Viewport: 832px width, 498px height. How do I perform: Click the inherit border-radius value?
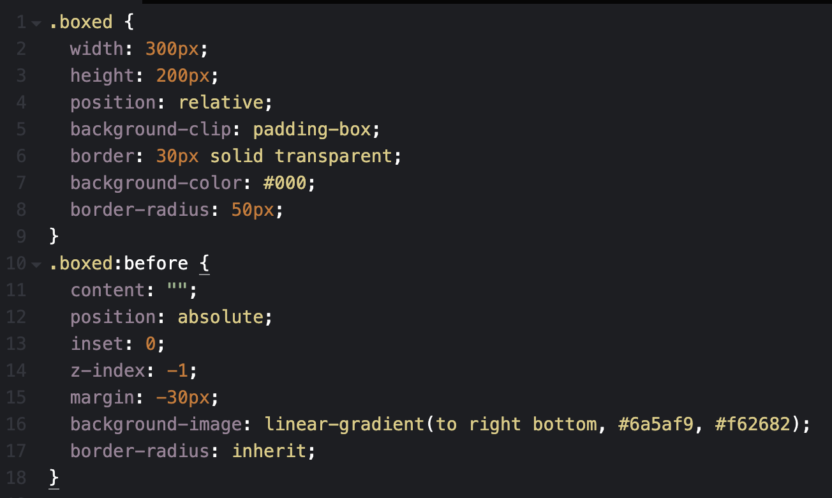269,451
